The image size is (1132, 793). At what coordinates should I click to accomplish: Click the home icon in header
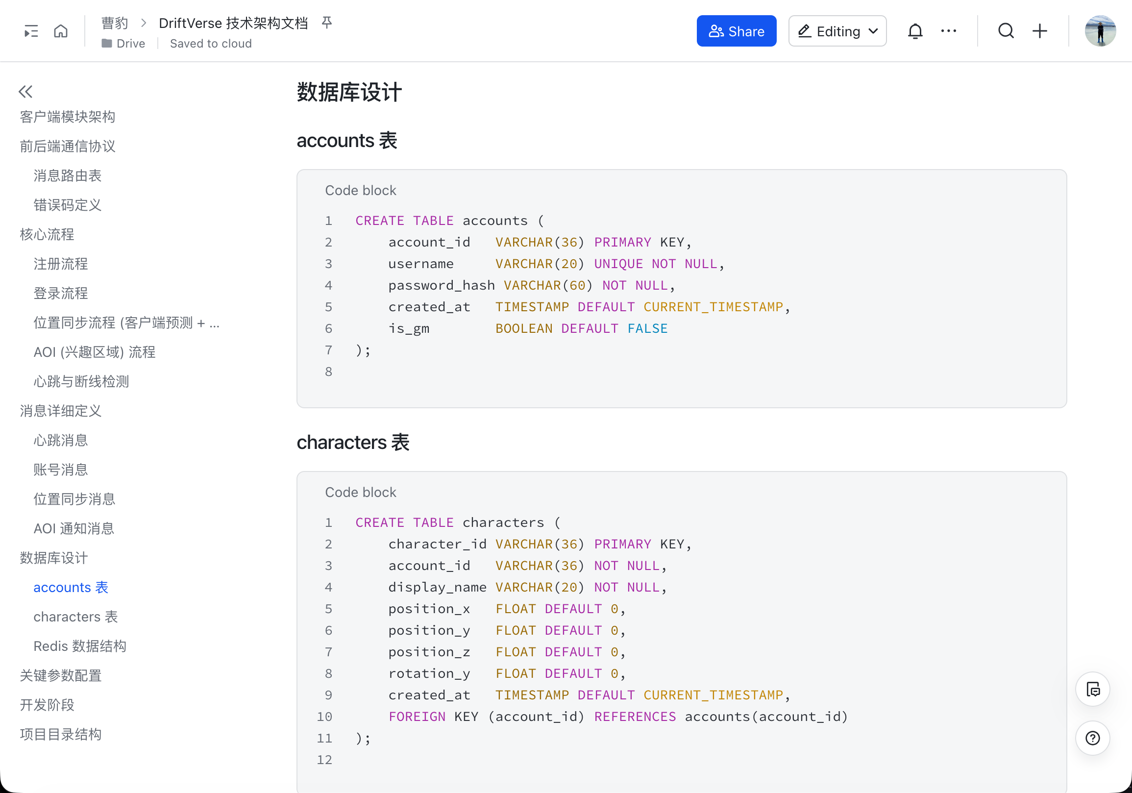61,31
